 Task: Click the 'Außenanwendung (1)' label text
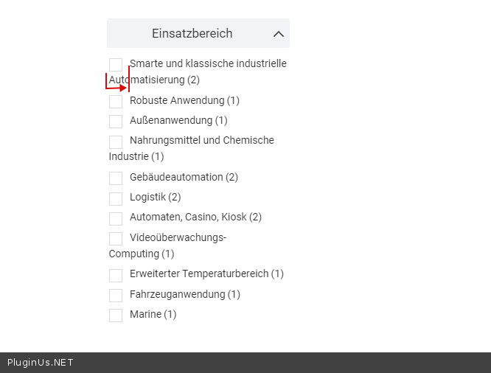click(x=178, y=120)
